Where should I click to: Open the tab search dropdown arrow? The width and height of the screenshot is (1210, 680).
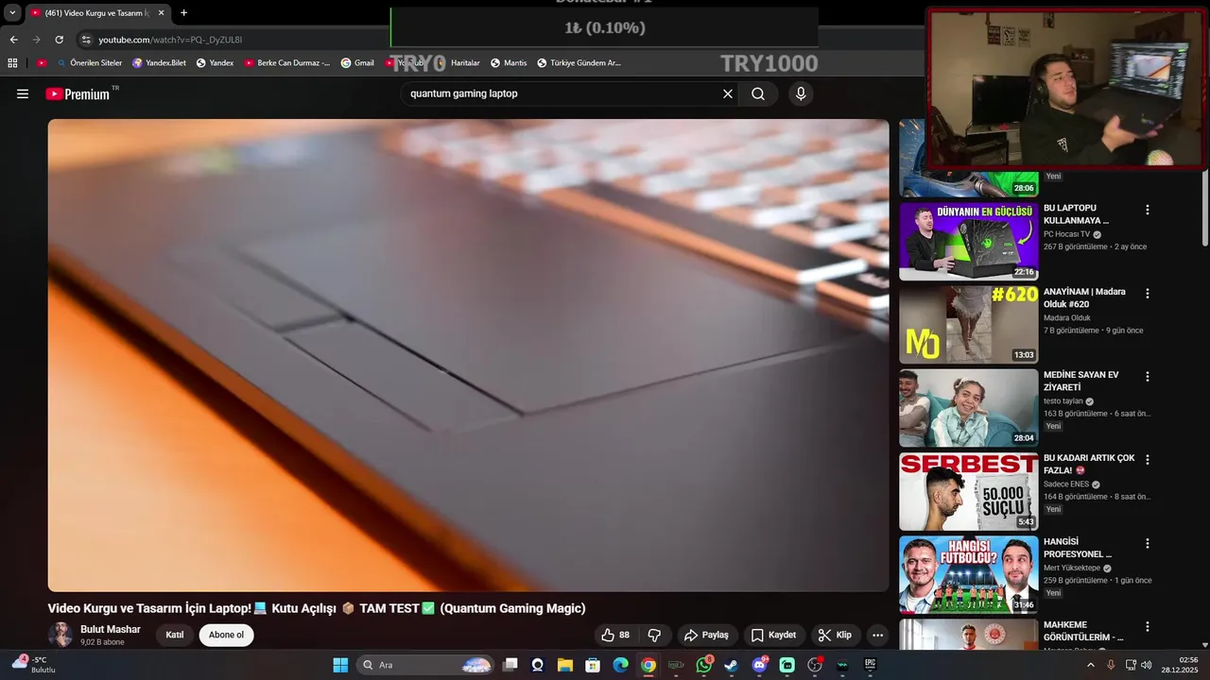(x=12, y=13)
